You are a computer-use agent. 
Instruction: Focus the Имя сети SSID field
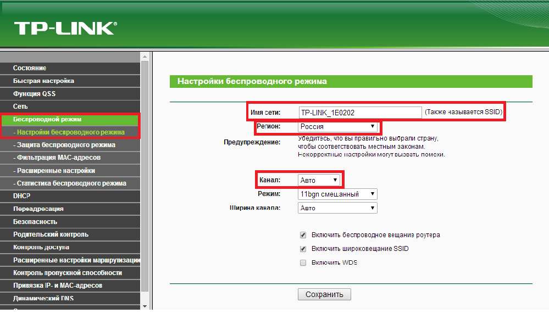(x=361, y=113)
